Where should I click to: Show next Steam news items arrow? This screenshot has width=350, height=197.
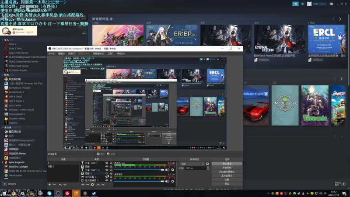coord(340,19)
